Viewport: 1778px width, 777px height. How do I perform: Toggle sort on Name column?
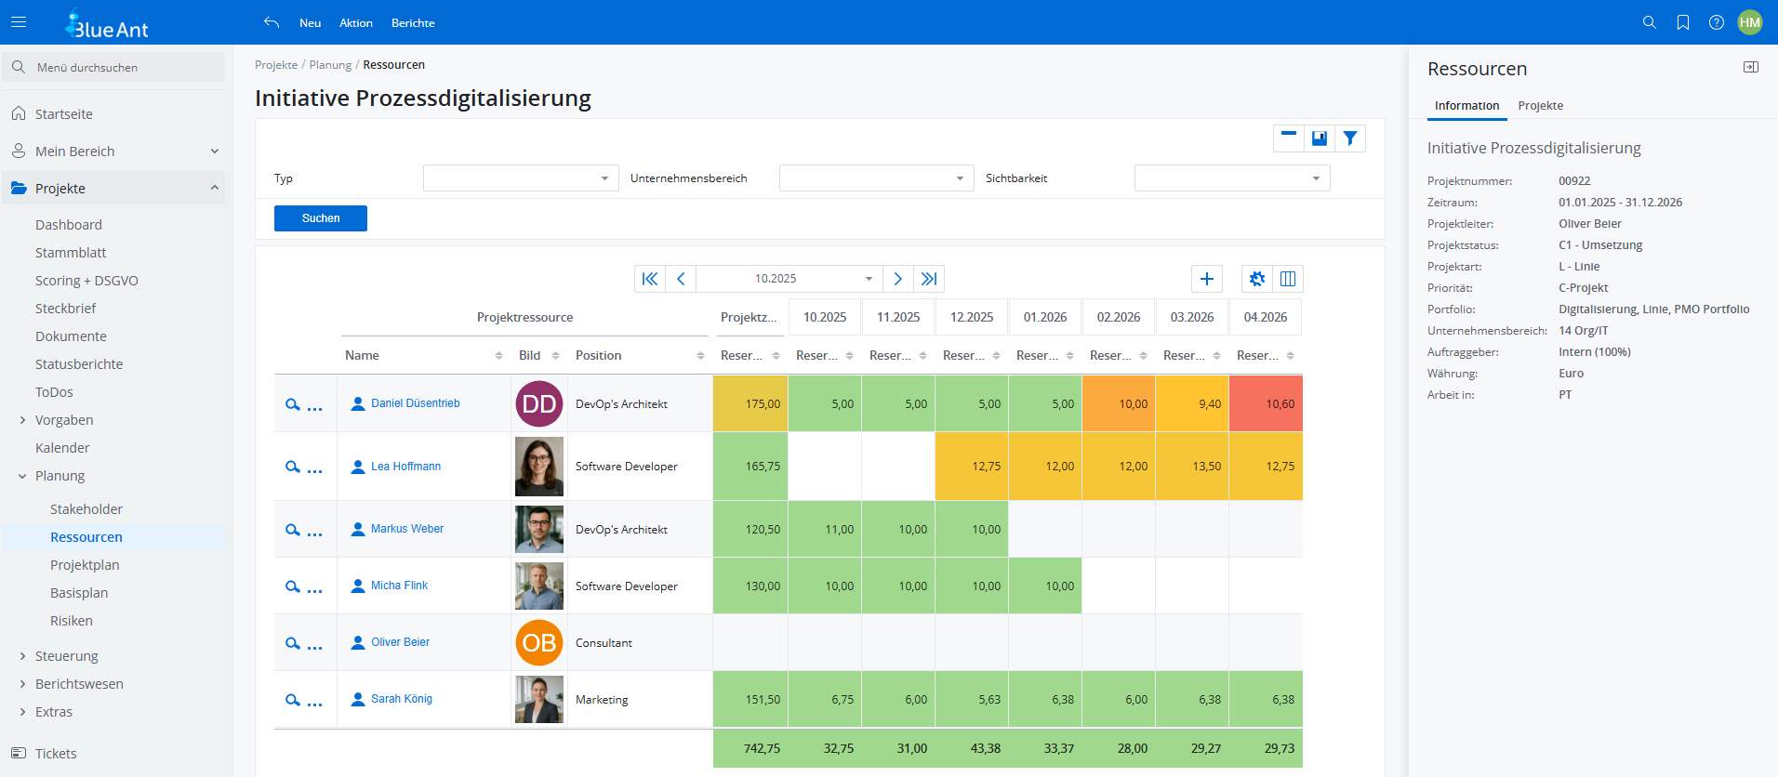[498, 356]
